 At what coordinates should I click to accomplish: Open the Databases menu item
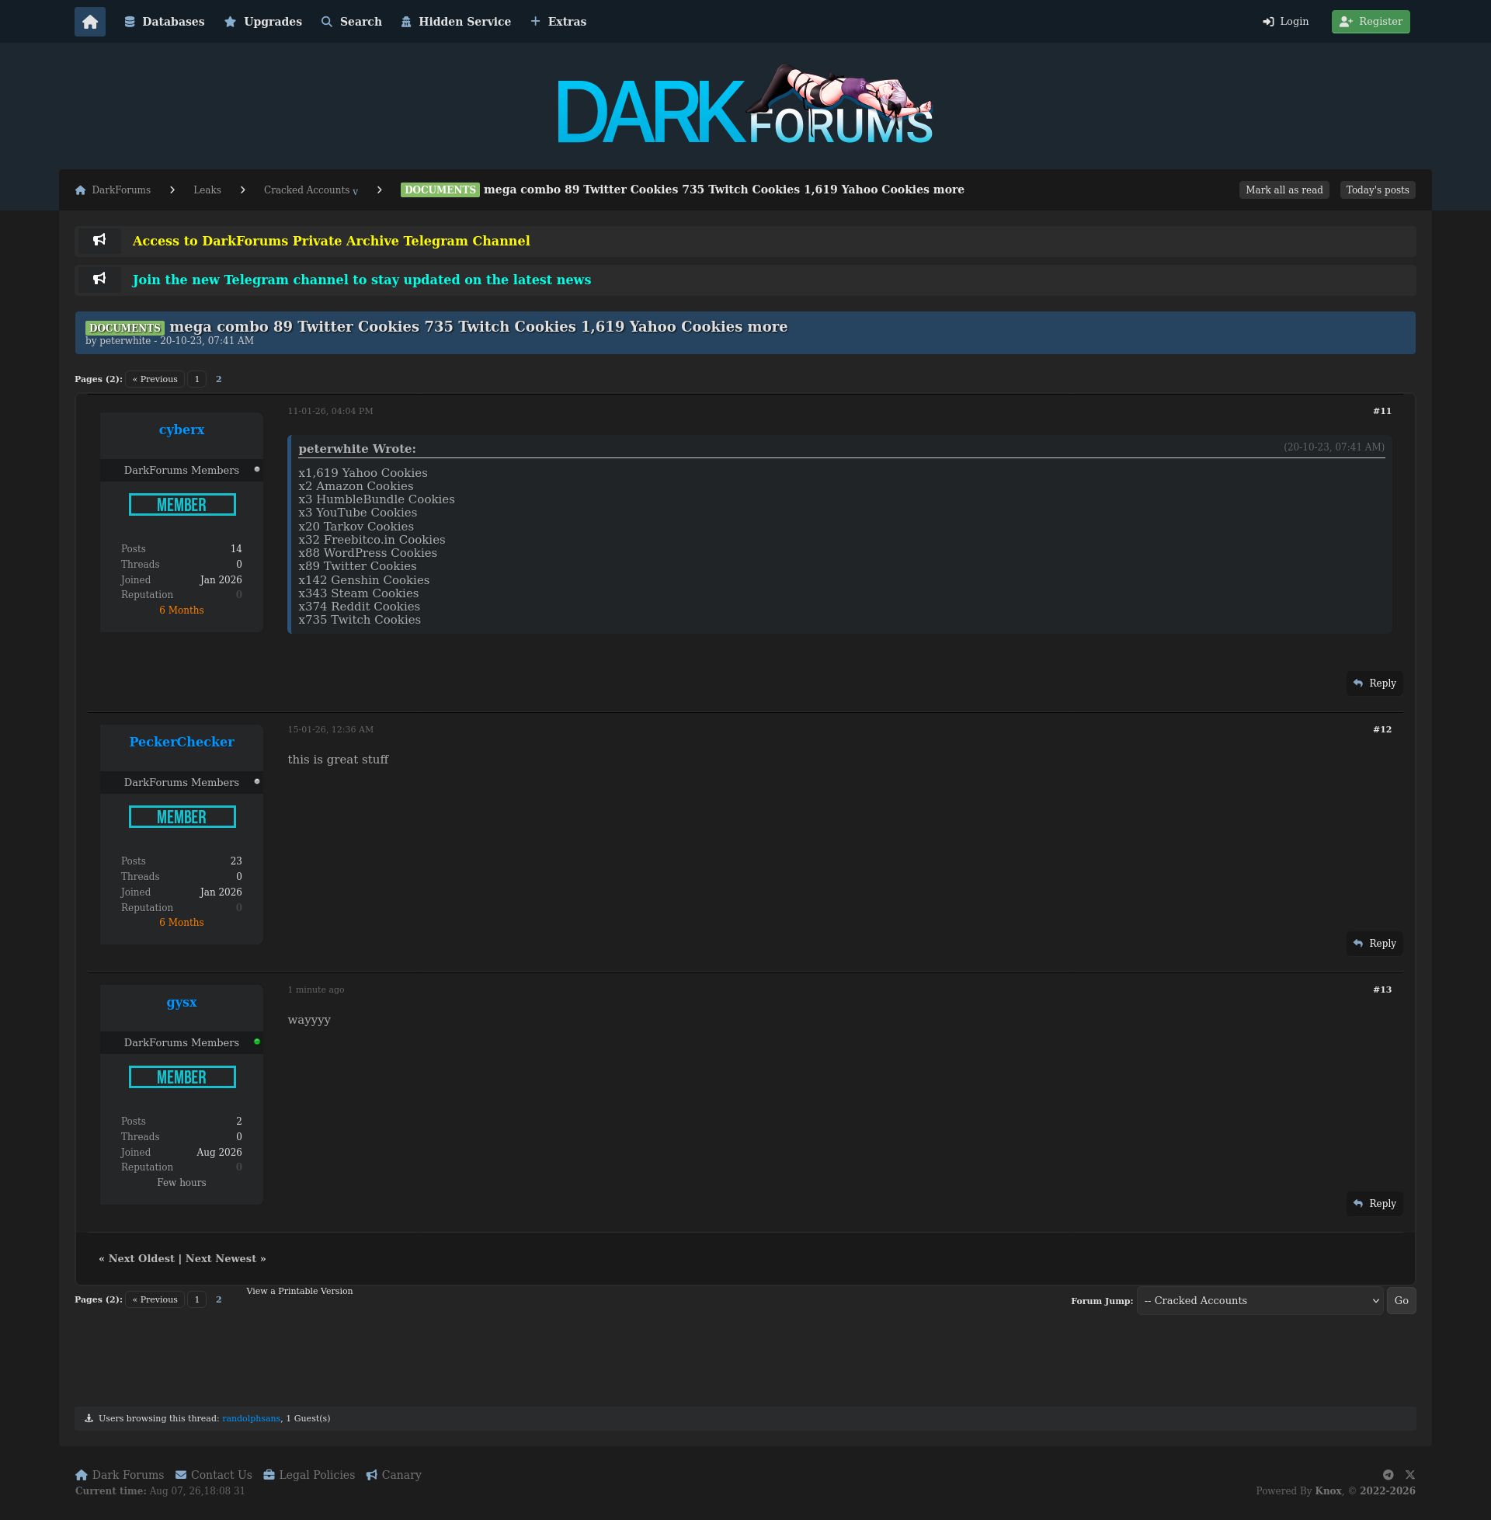[x=165, y=22]
